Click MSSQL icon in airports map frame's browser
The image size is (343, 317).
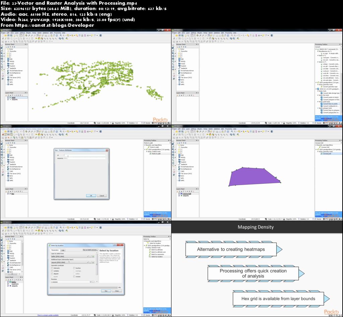click(x=8, y=62)
